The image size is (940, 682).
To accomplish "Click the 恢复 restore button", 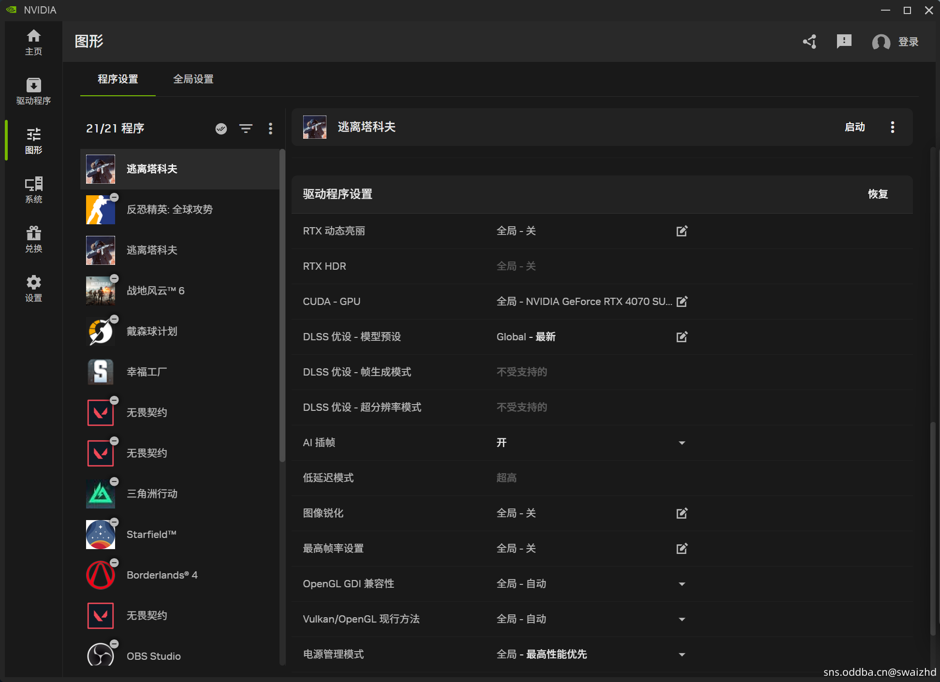I will point(878,194).
